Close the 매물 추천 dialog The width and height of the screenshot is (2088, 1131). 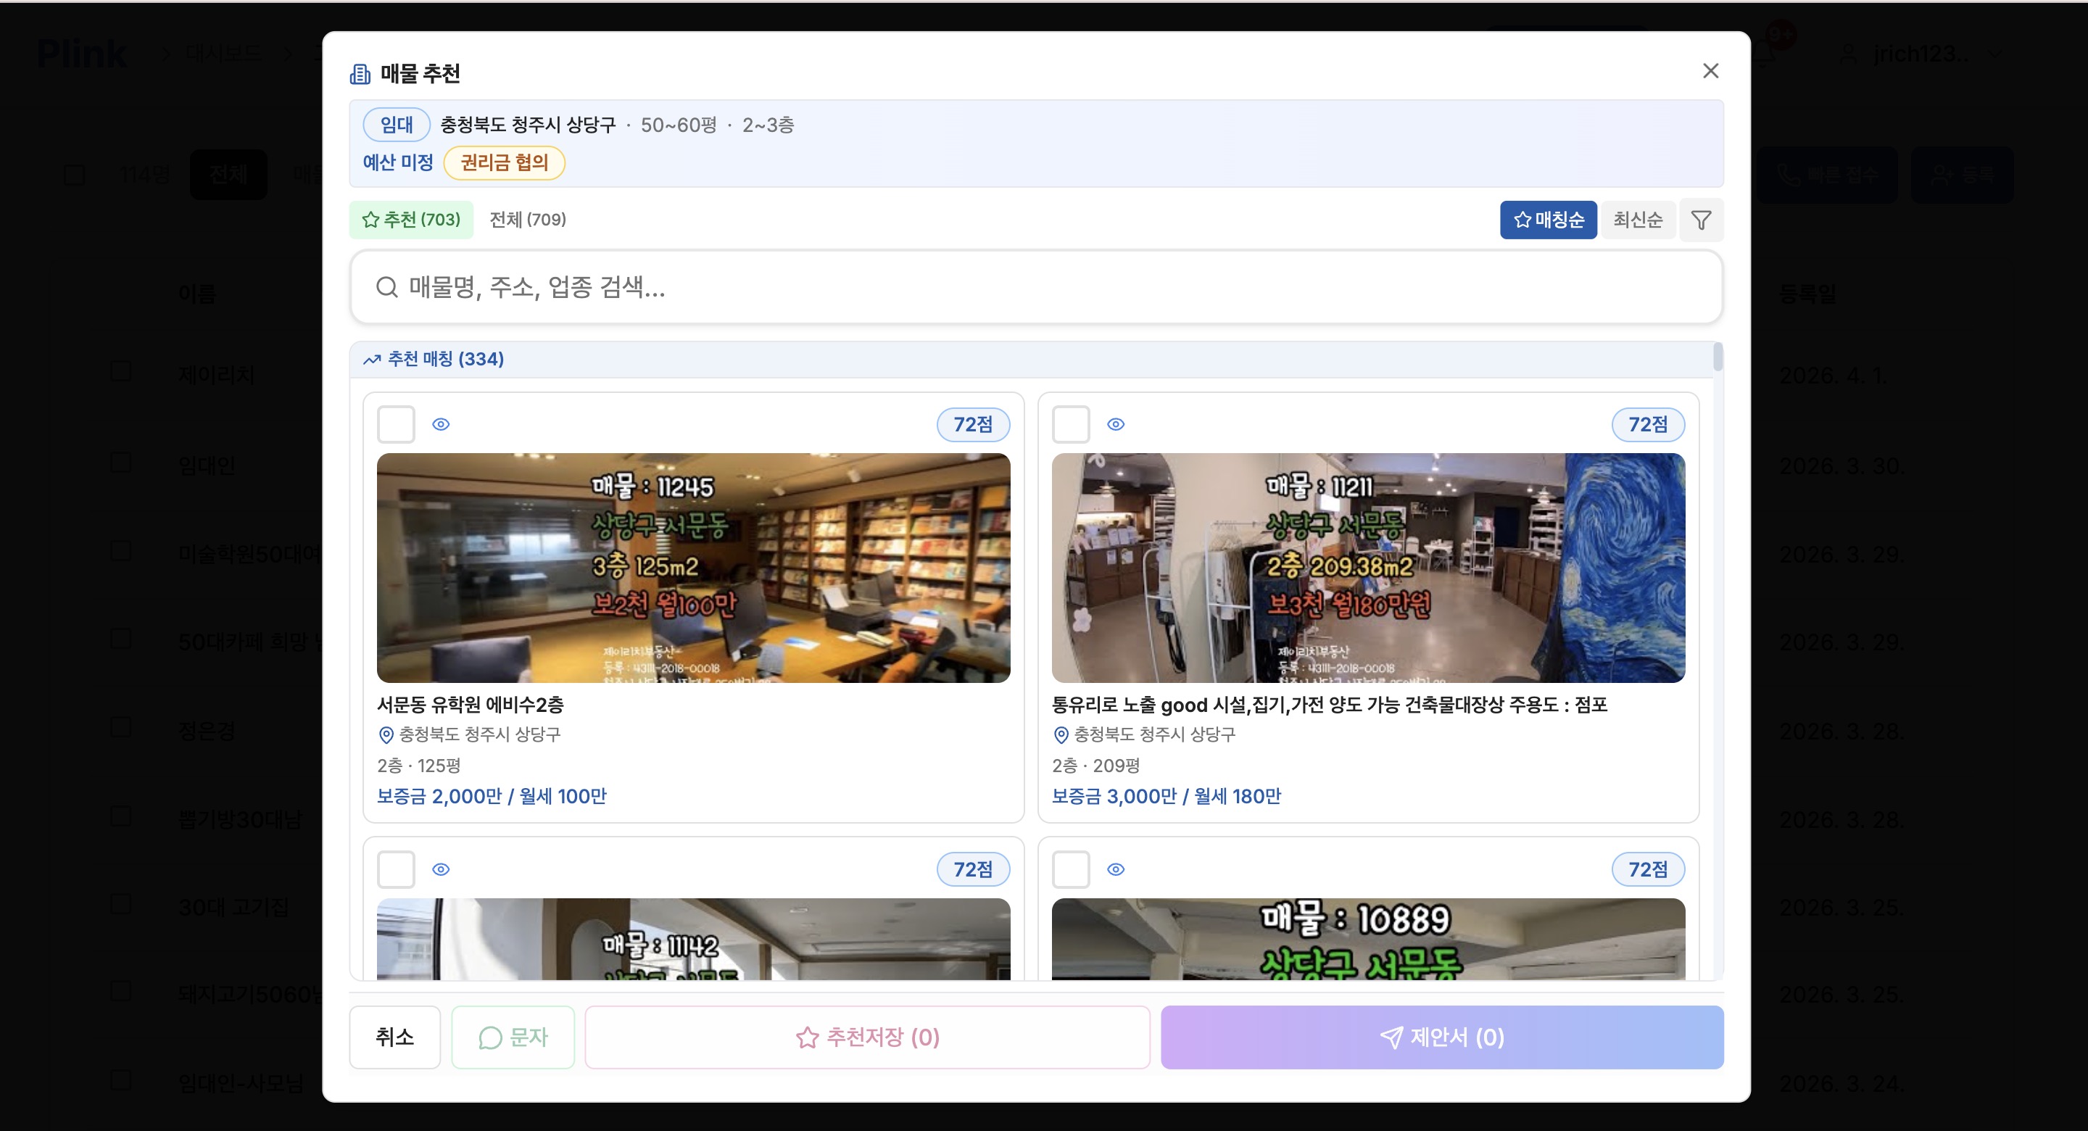1710,71
